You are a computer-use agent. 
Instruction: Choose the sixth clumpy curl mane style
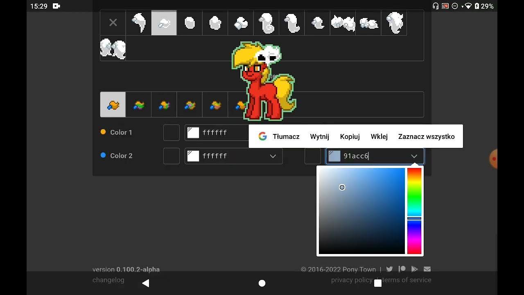click(x=241, y=23)
